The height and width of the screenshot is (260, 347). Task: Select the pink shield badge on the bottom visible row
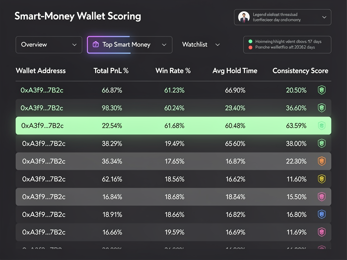[322, 232]
